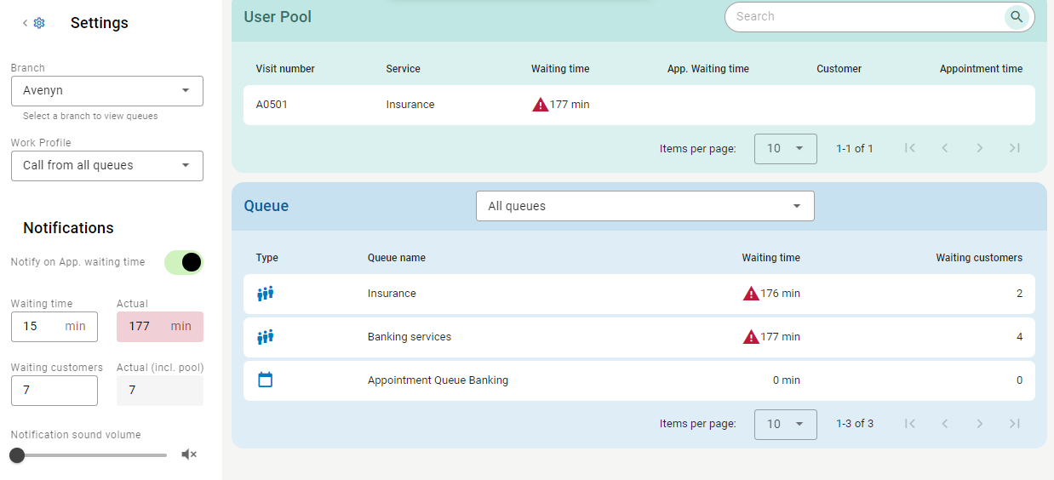The image size is (1054, 480).
Task: Open the Branch dropdown showing Avenyn
Action: (x=107, y=91)
